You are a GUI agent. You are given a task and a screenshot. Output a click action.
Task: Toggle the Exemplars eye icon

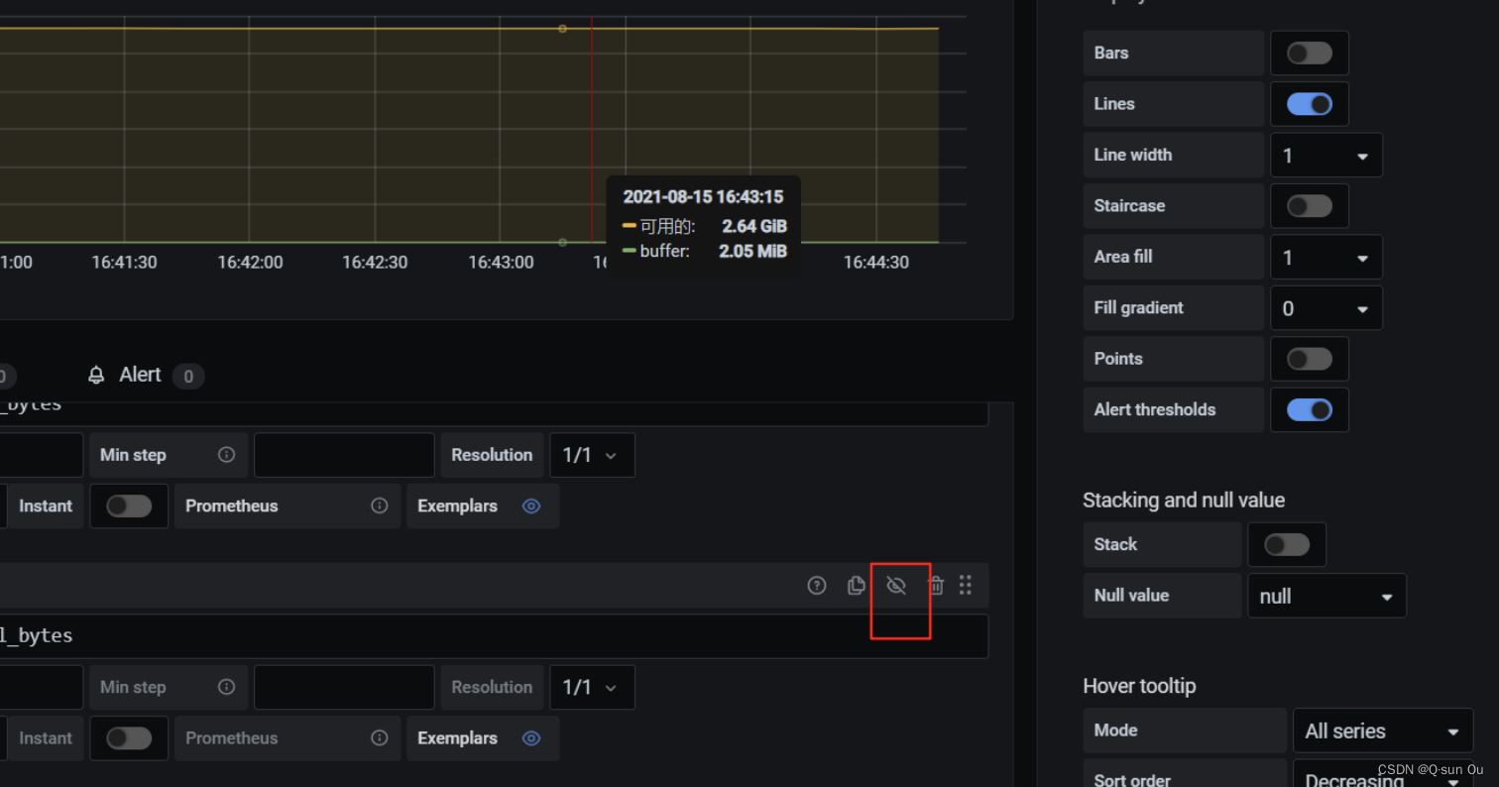point(530,506)
